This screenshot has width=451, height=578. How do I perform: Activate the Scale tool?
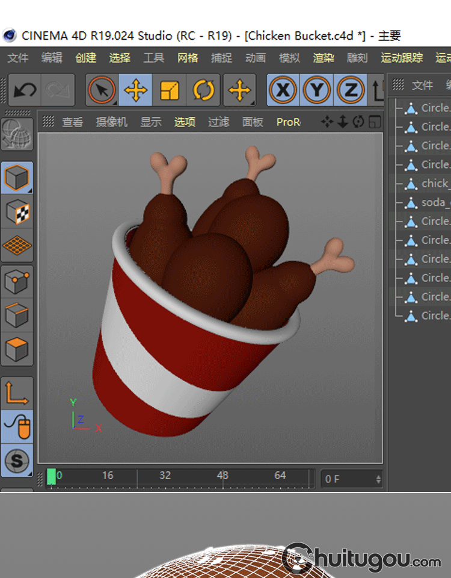pyautogui.click(x=170, y=91)
